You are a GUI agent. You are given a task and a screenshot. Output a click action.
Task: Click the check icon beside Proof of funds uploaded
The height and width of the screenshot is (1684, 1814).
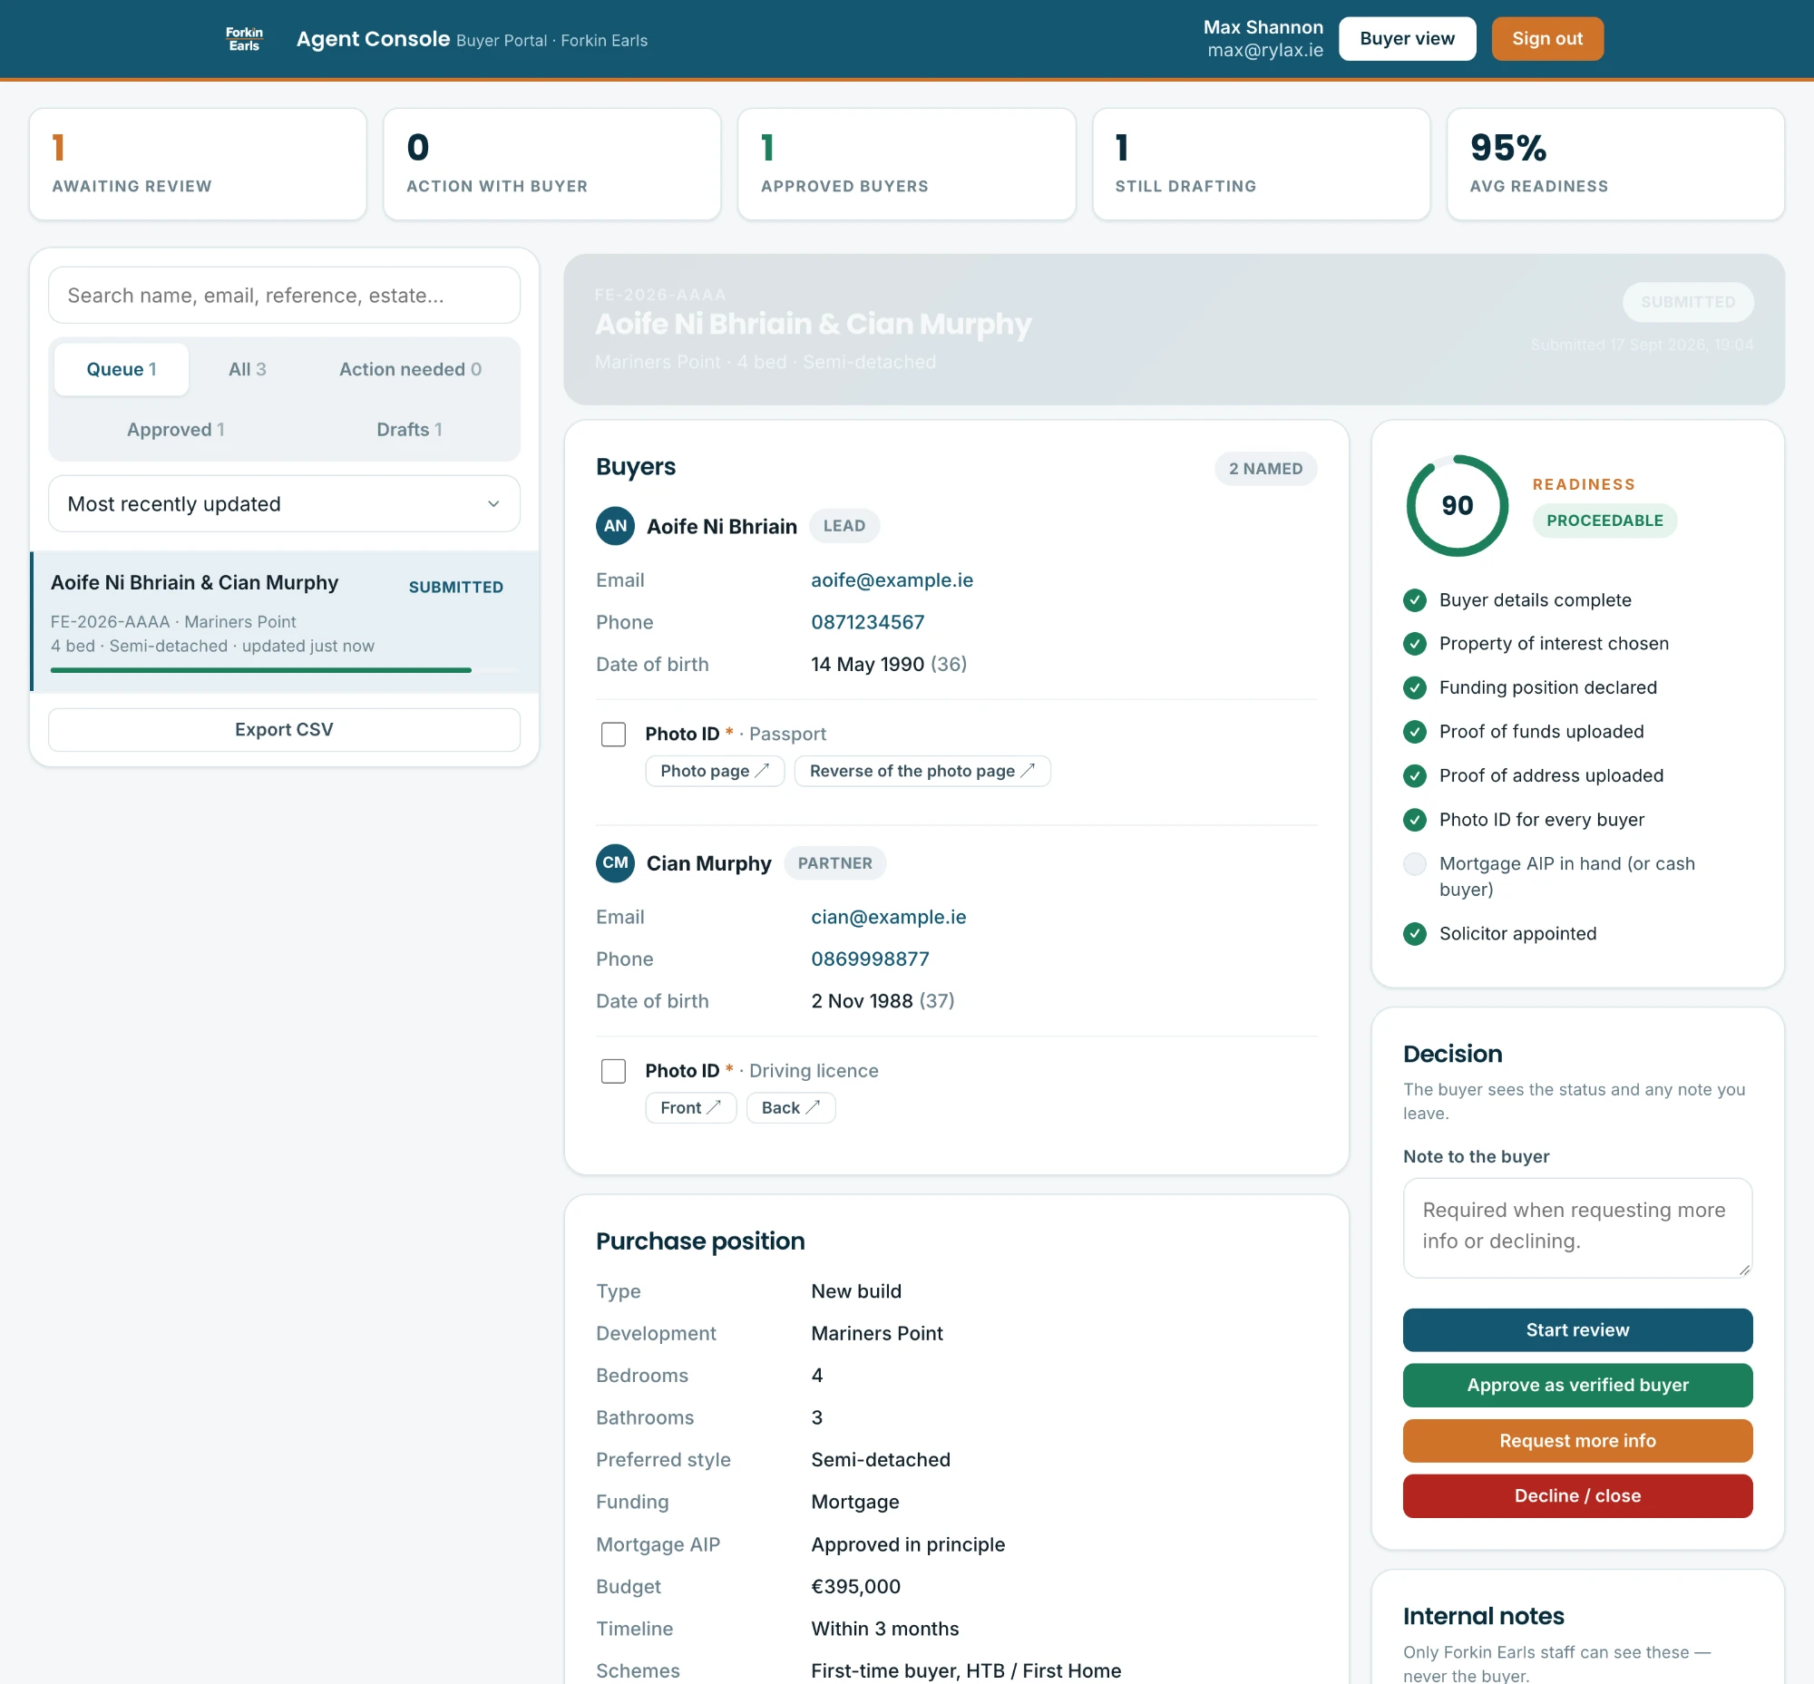[1415, 732]
